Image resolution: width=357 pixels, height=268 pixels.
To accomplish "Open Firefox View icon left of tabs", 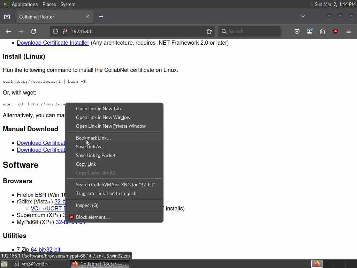I will point(7,17).
